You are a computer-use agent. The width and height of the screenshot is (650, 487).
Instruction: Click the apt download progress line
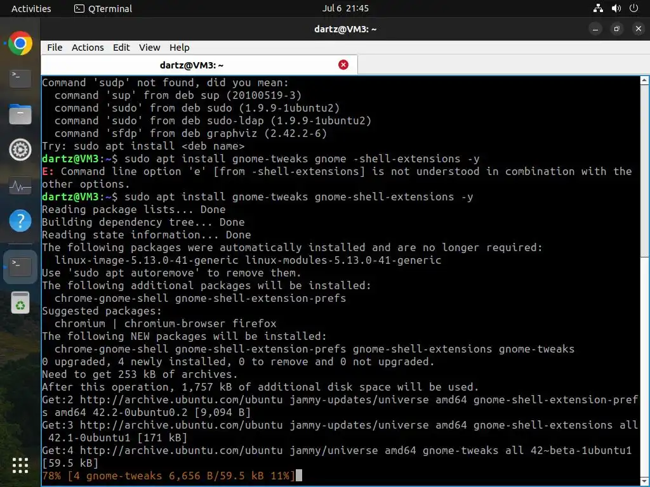pos(168,476)
